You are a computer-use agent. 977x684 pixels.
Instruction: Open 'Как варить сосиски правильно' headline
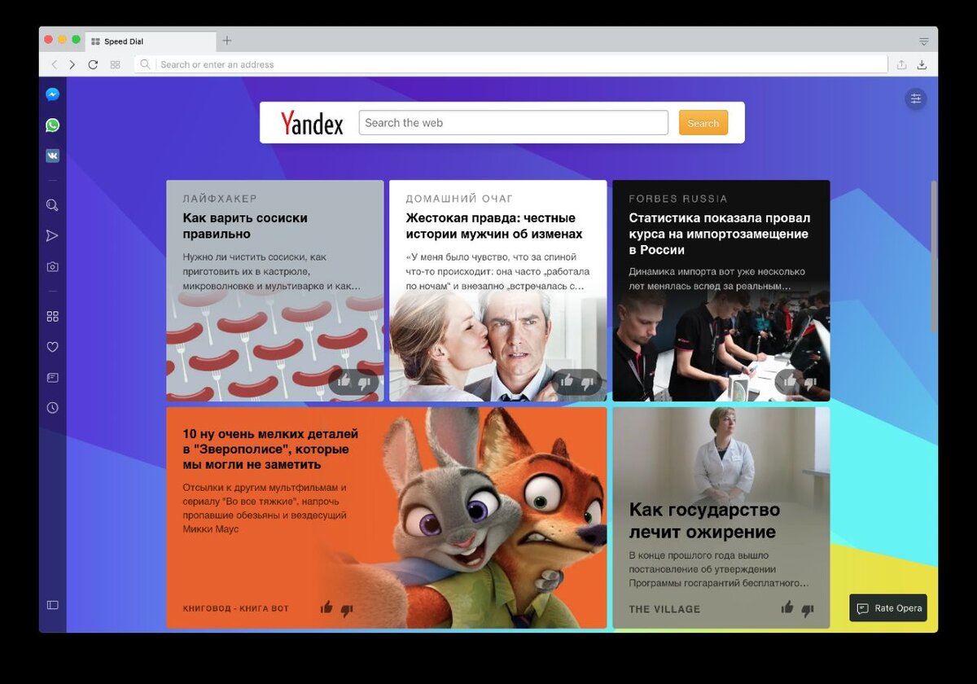coord(245,226)
